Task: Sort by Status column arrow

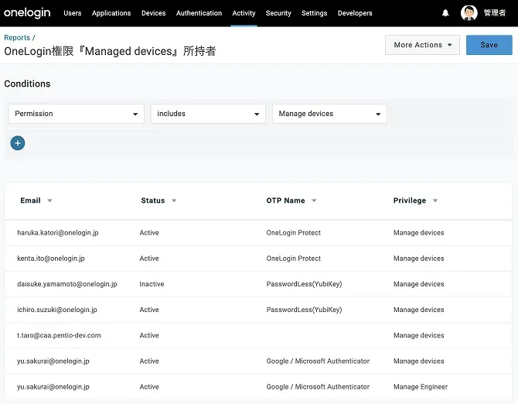Action: tap(174, 201)
